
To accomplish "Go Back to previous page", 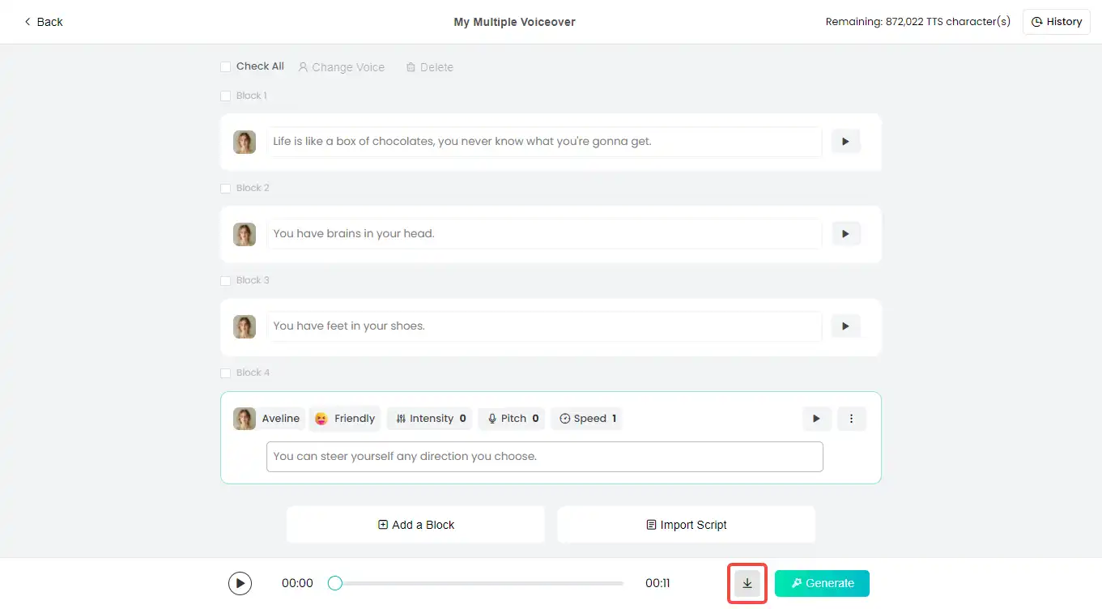I will (x=43, y=22).
